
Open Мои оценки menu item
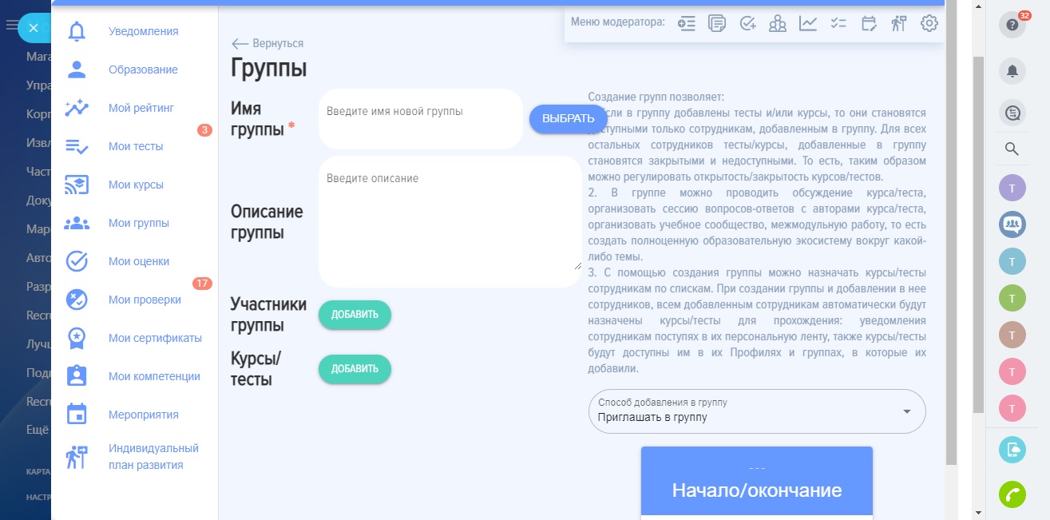[139, 261]
